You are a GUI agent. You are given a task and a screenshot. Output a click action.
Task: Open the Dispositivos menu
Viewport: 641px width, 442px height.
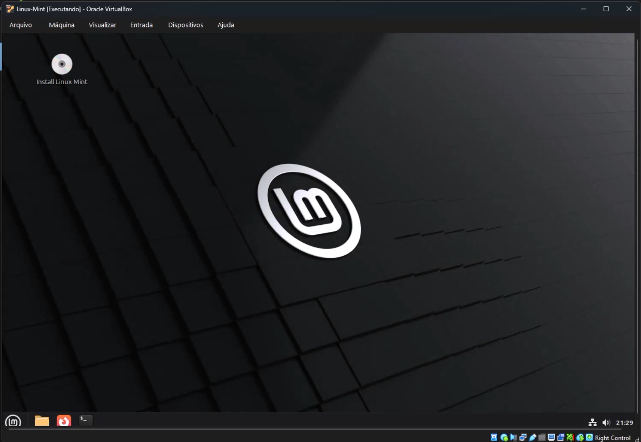(186, 25)
